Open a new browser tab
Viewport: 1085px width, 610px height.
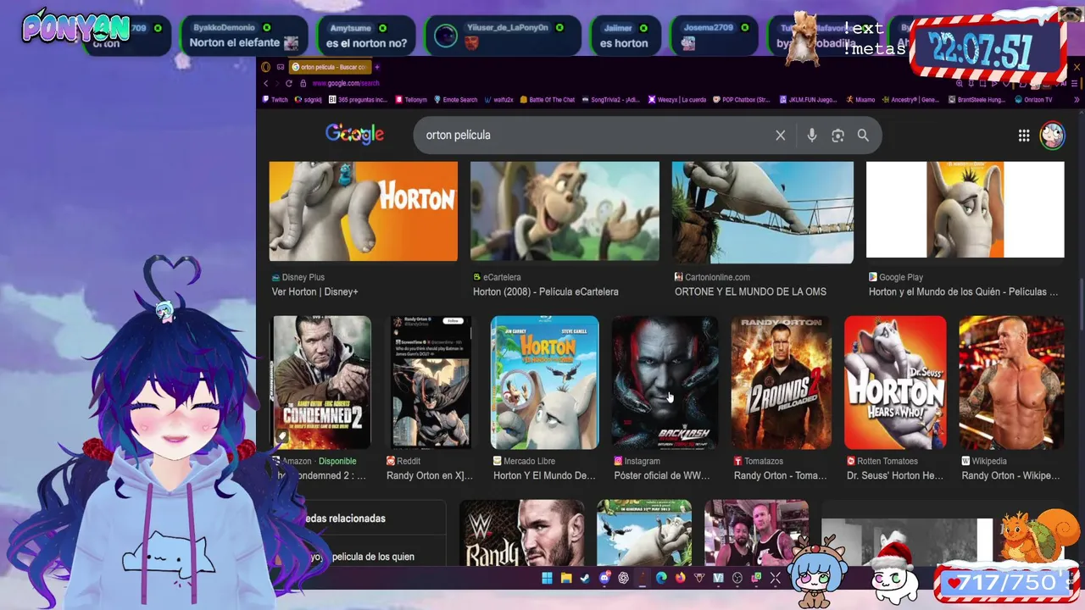click(377, 67)
